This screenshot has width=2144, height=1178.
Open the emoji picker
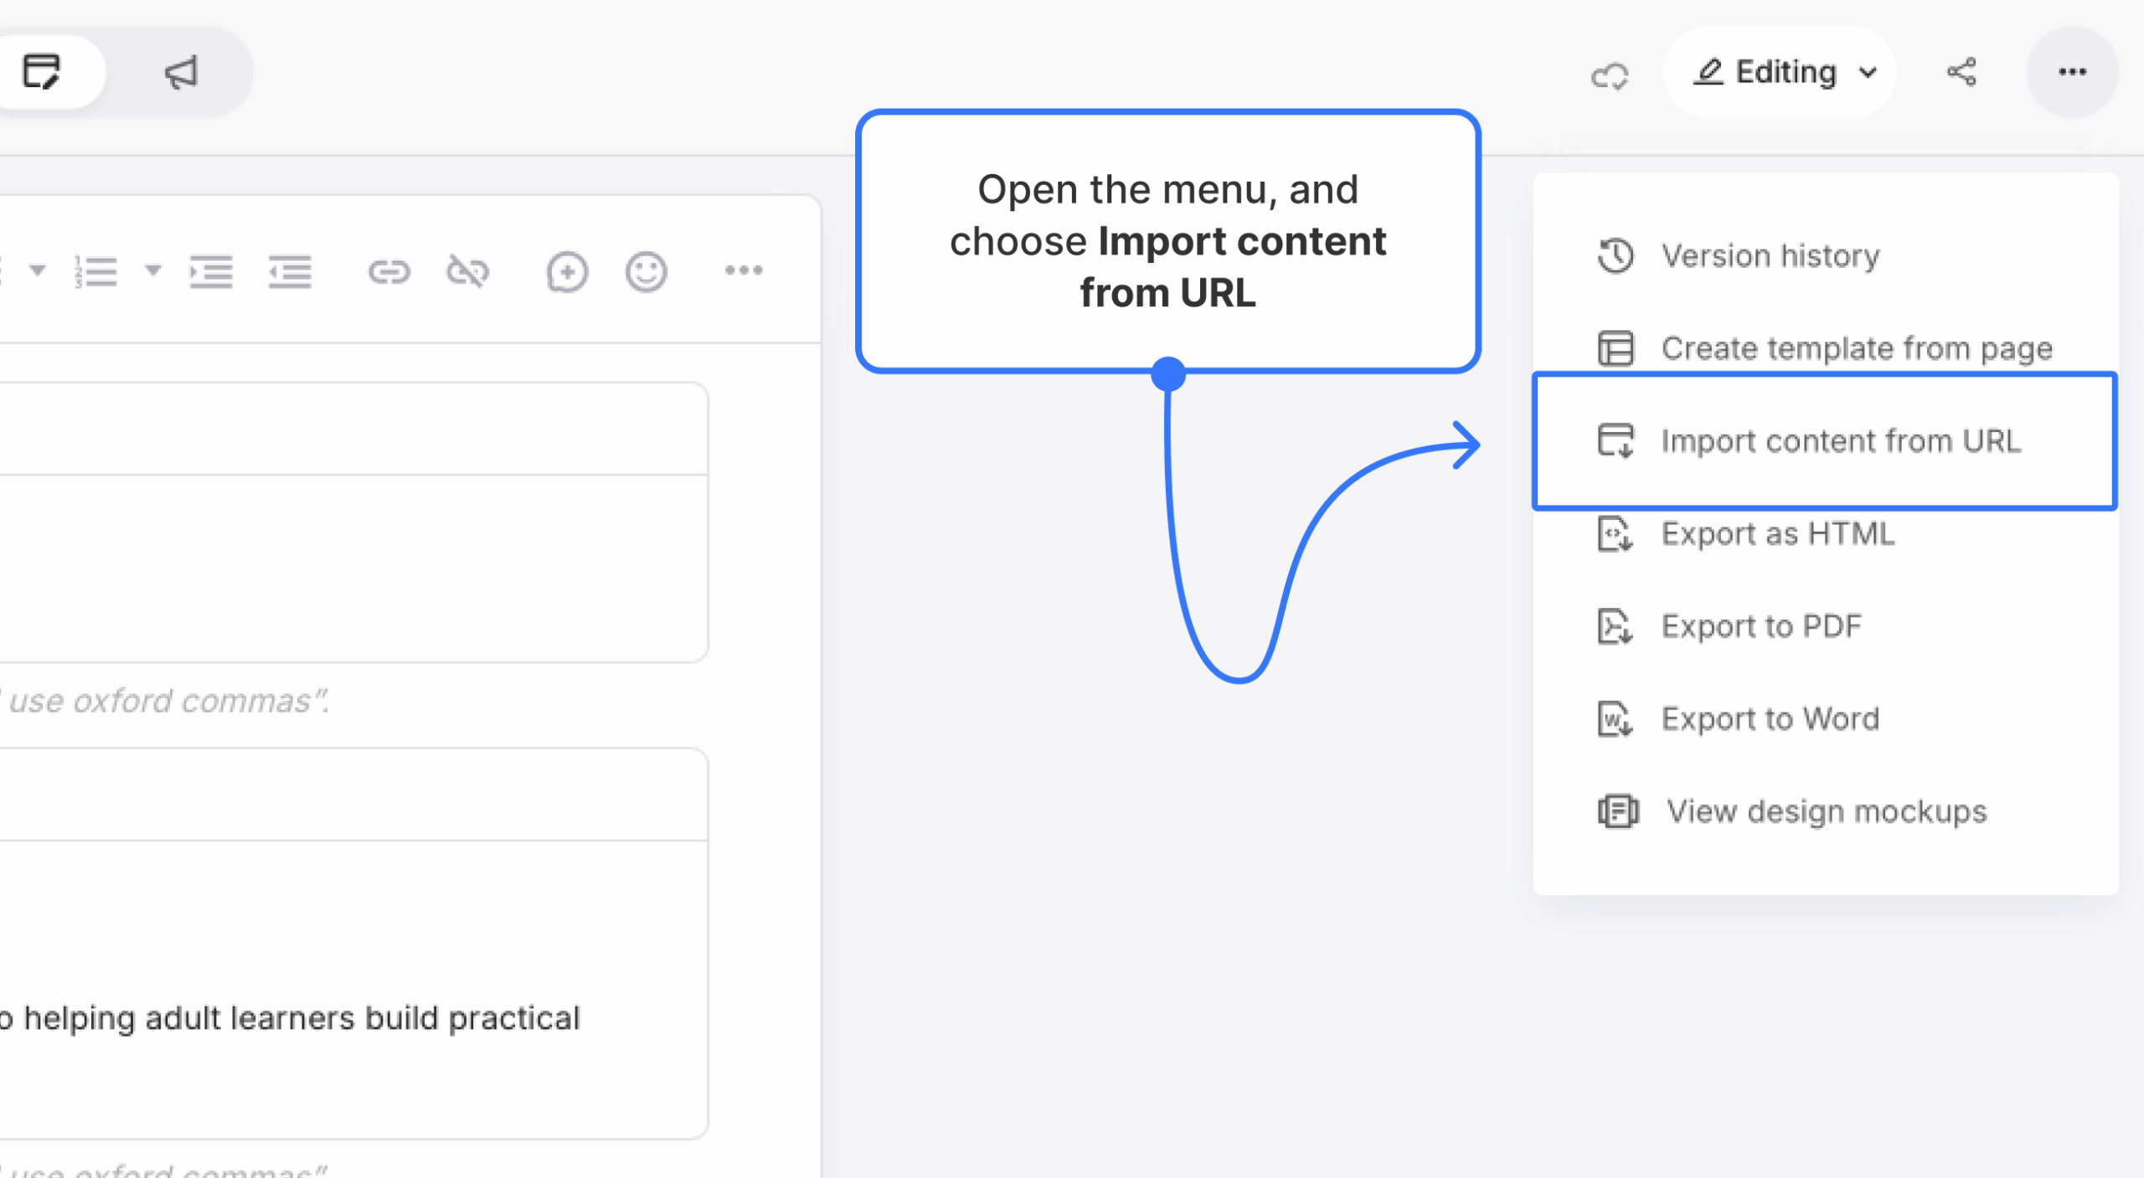click(645, 271)
